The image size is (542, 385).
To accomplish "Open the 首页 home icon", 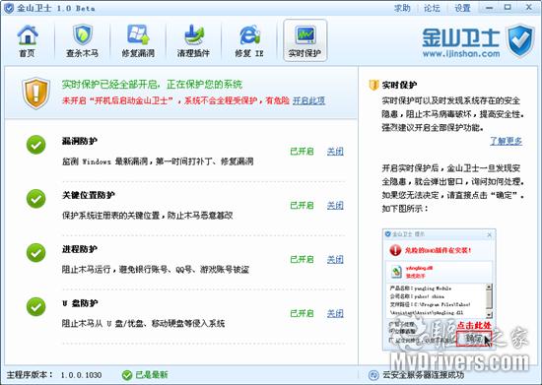I will [x=28, y=34].
